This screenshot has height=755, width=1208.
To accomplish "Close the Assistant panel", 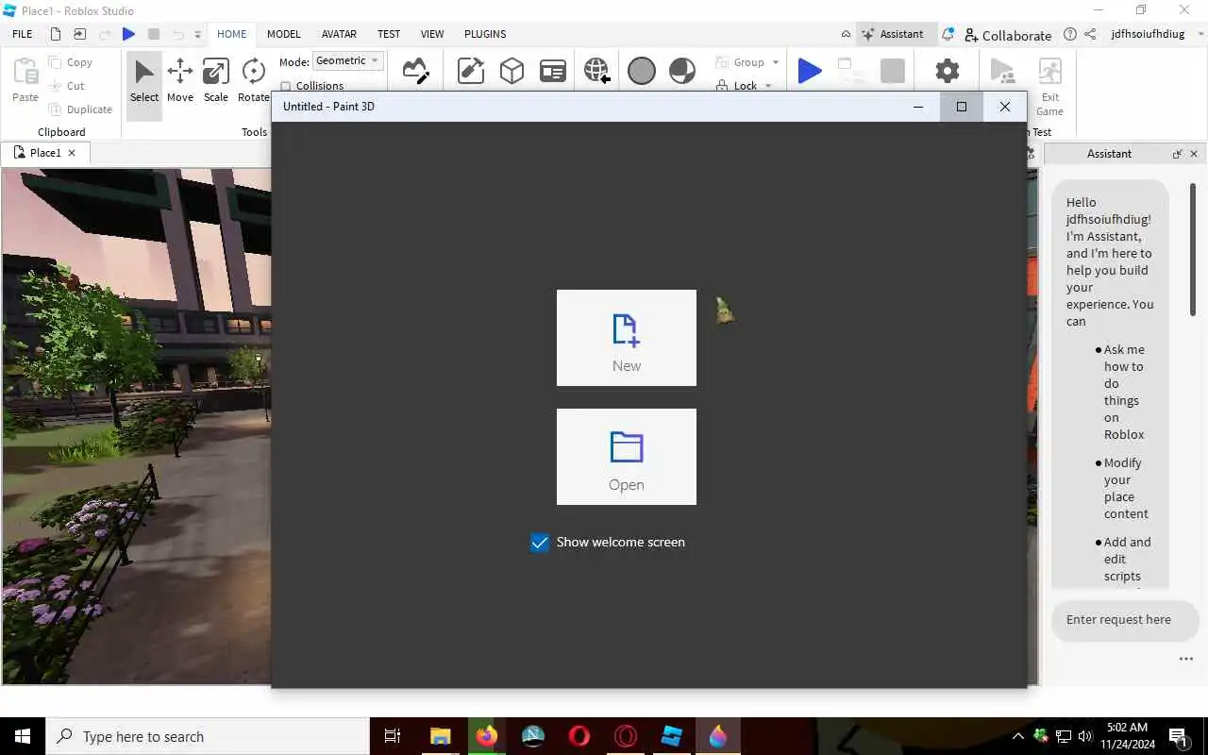I will click(x=1194, y=154).
